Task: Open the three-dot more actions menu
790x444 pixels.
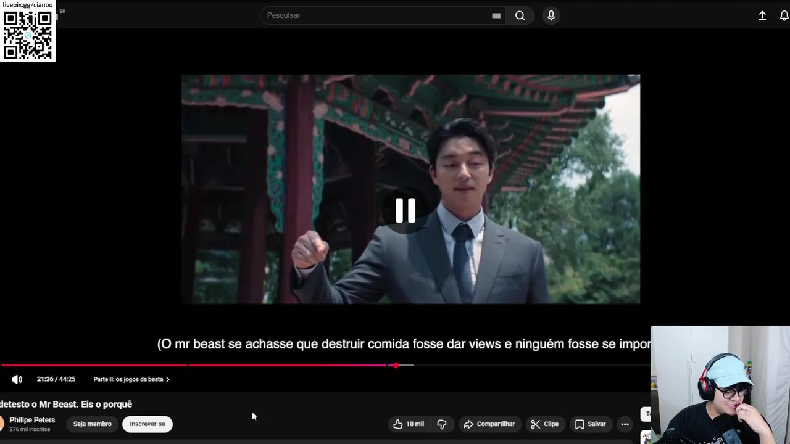Action: pyautogui.click(x=625, y=424)
